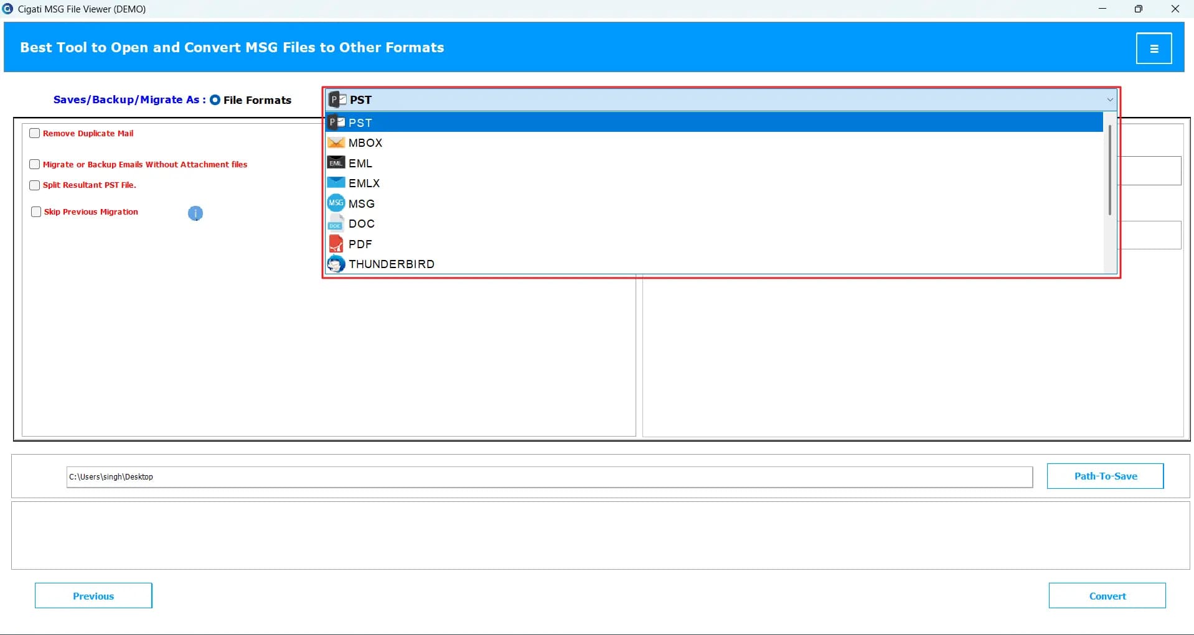Choose DOC from the format list
Image resolution: width=1194 pixels, height=635 pixels.
(x=714, y=223)
